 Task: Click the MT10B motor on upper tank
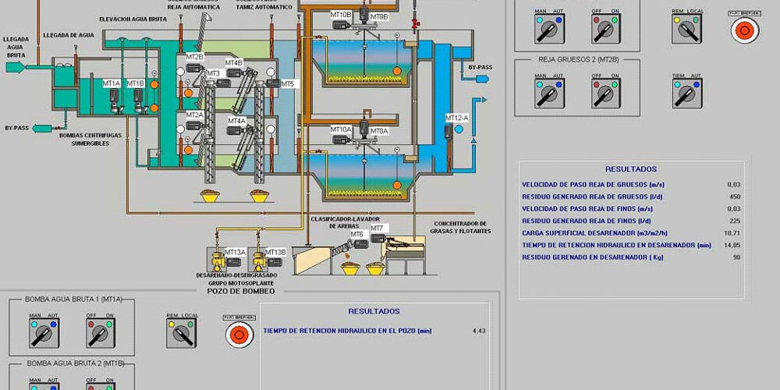coord(340,26)
